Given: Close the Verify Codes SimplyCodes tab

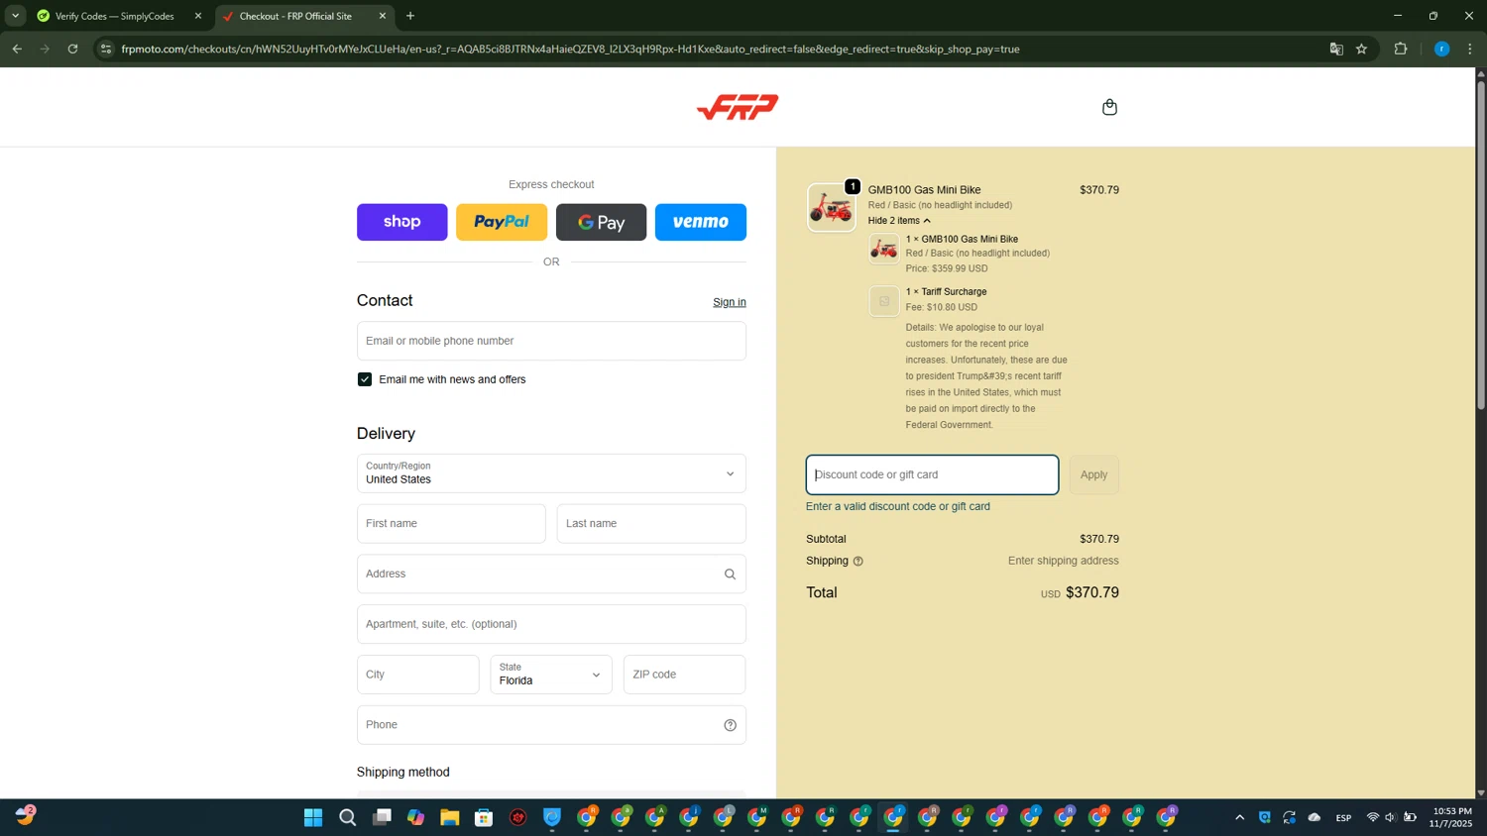Looking at the screenshot, I should 198,16.
